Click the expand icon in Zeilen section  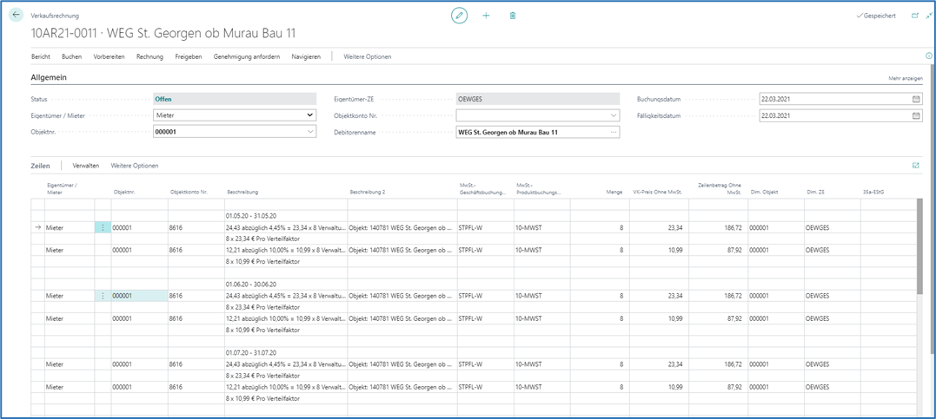coord(915,165)
